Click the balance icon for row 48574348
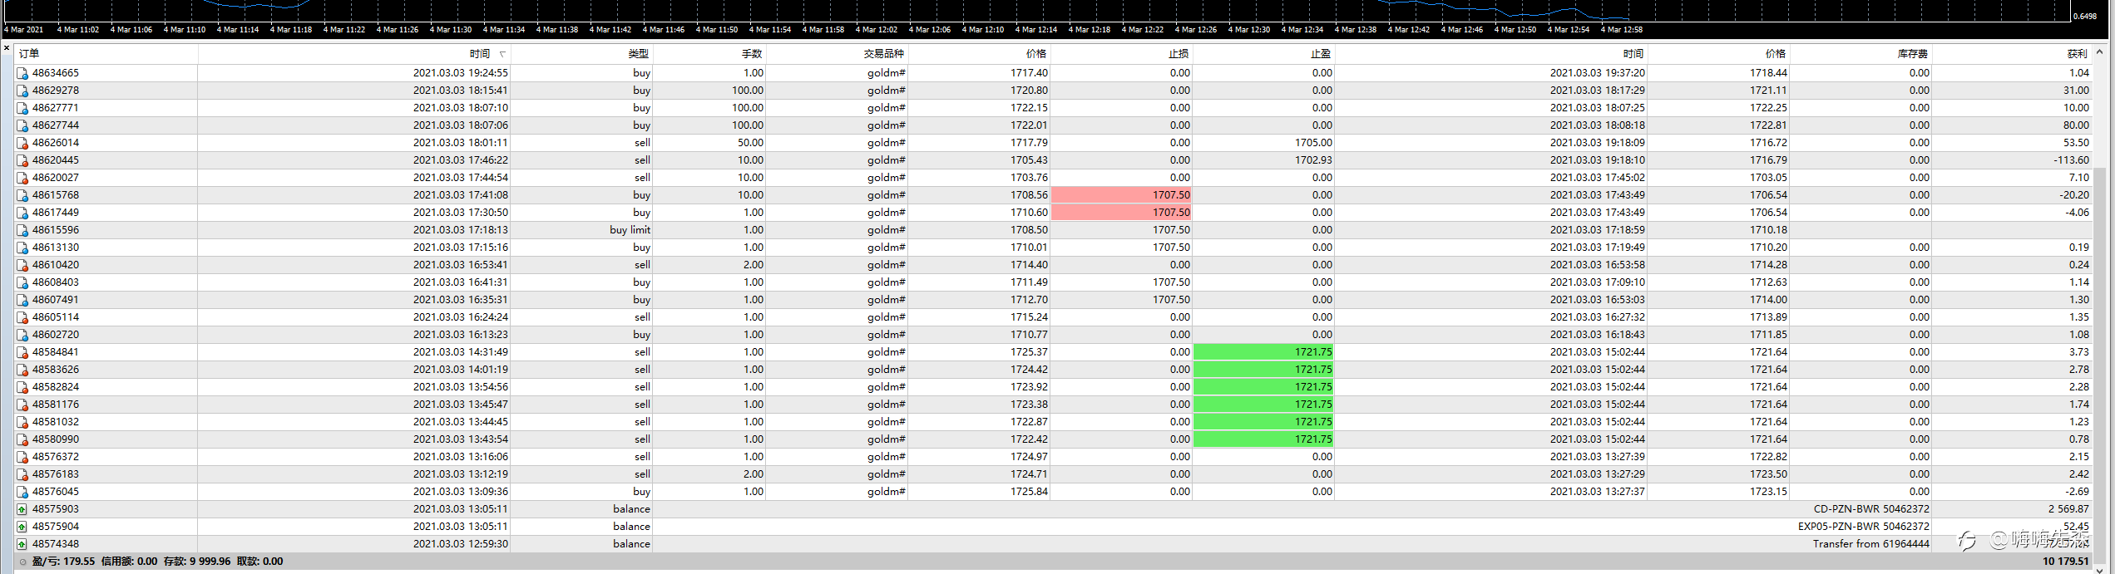Viewport: 2115px width, 574px height. point(22,544)
